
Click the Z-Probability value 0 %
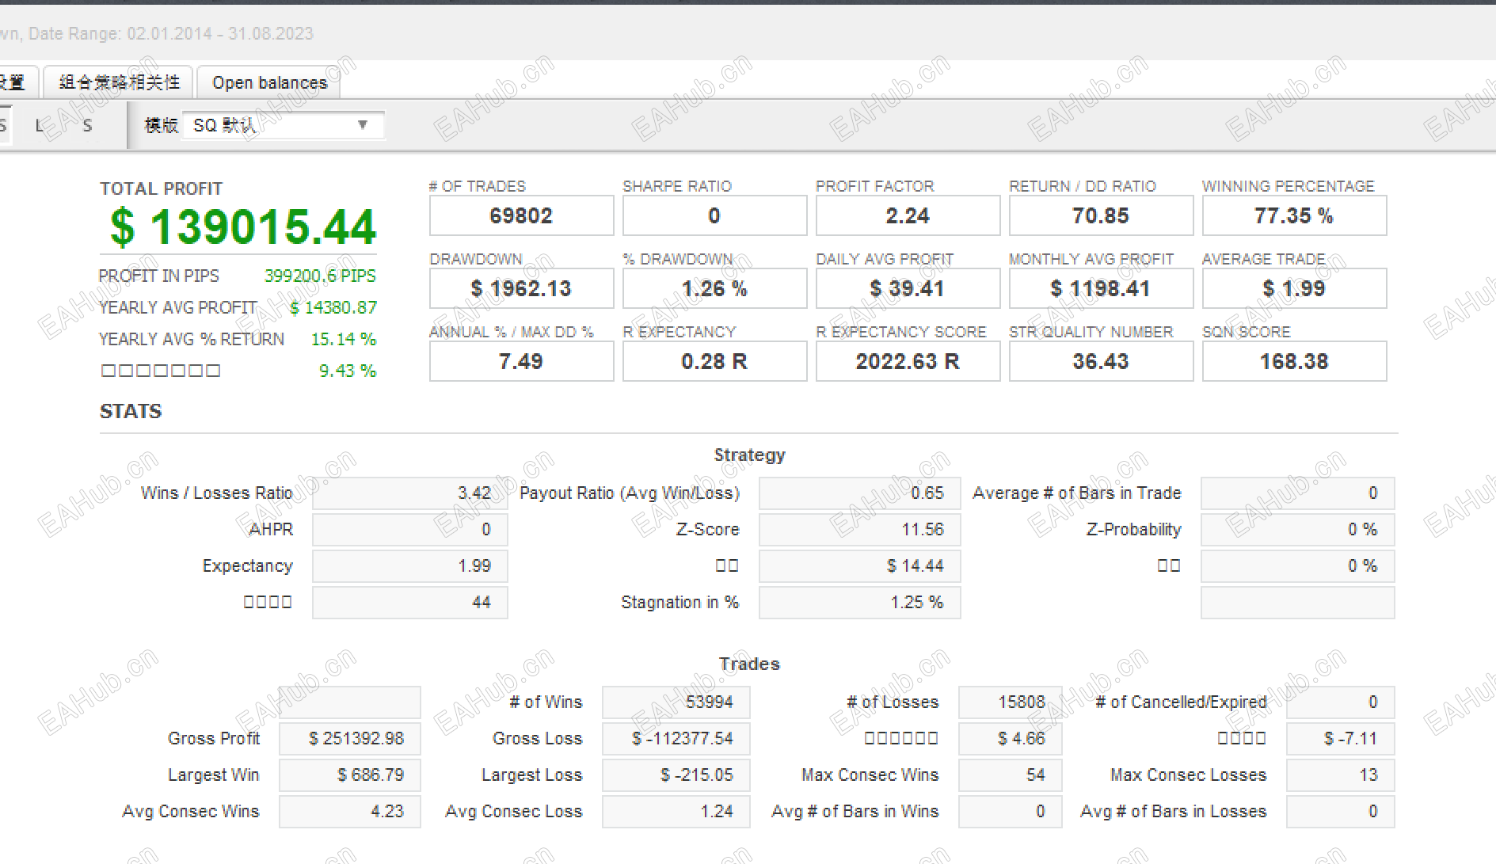point(1297,529)
